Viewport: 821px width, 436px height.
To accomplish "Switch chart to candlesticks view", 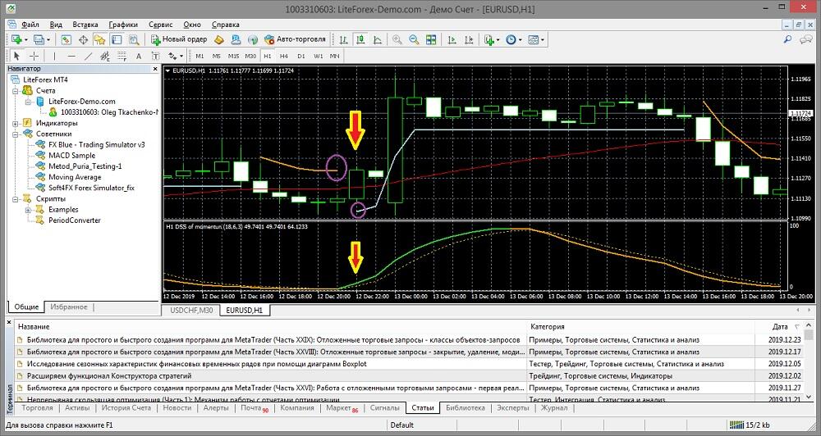I will pyautogui.click(x=360, y=39).
